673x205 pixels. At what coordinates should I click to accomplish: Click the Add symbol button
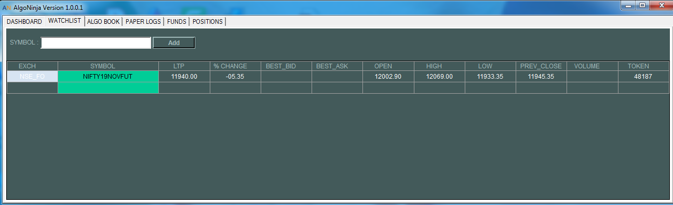tap(174, 42)
